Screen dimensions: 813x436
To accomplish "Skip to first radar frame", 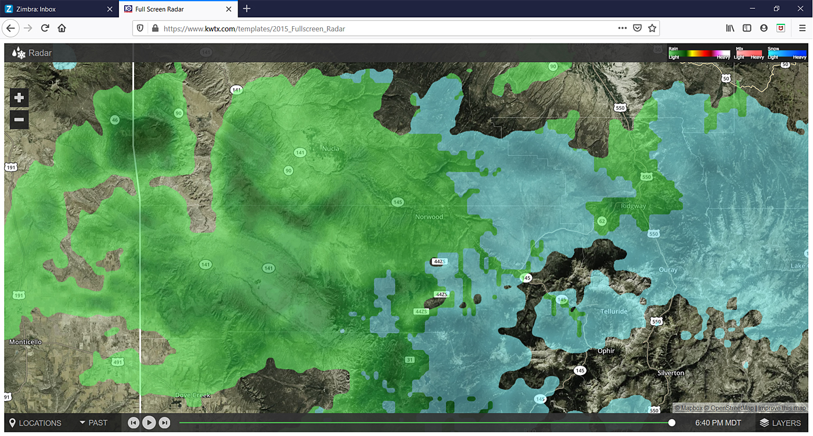I will point(134,423).
